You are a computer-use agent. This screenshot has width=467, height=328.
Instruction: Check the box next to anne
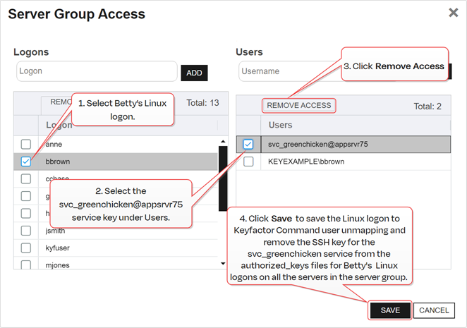pyautogui.click(x=26, y=144)
